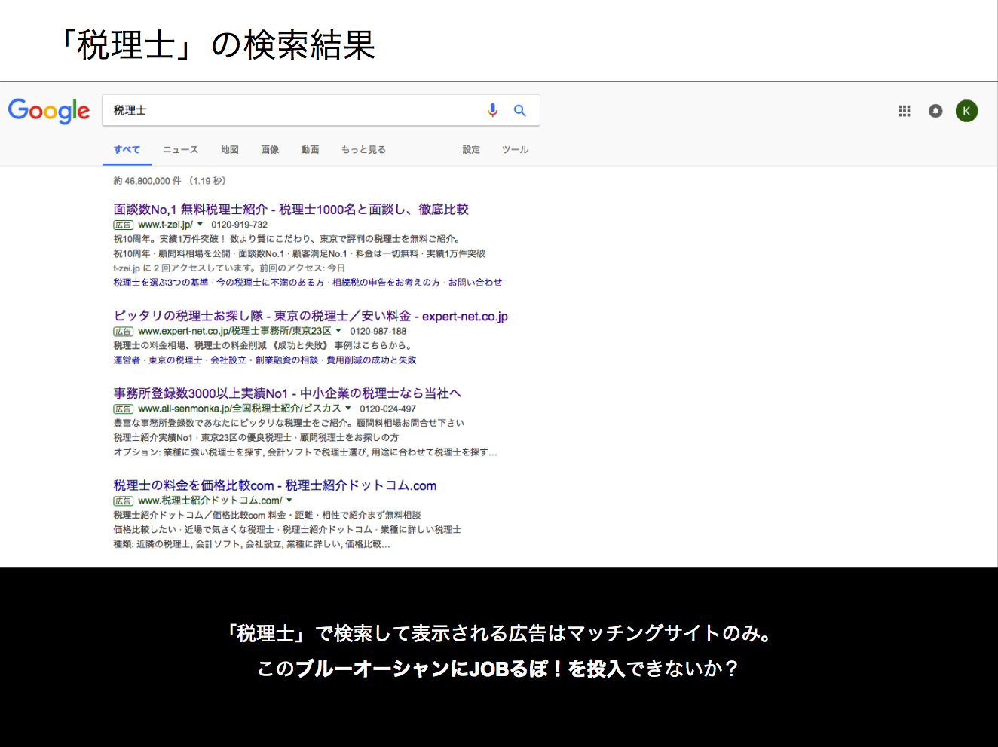Open the green K account avatar
The width and height of the screenshot is (998, 747).
pyautogui.click(x=966, y=111)
